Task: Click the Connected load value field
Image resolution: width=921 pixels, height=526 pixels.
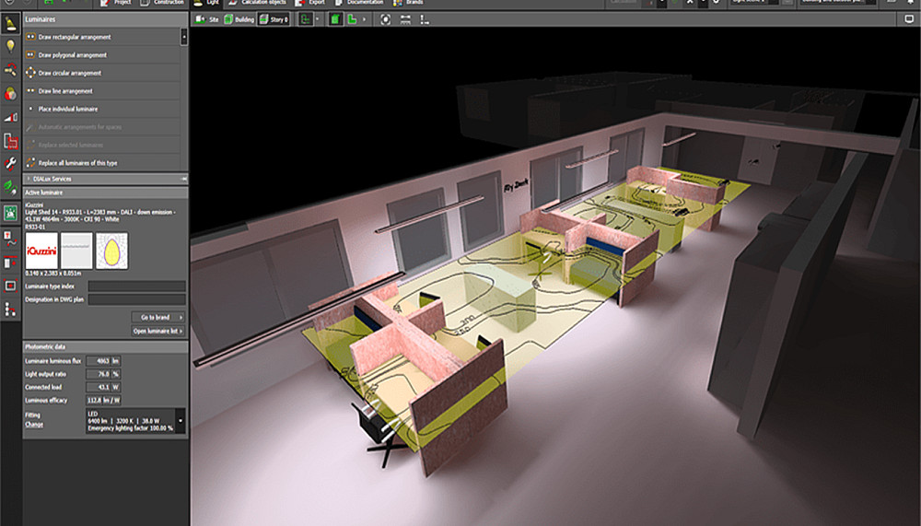Action: click(103, 387)
